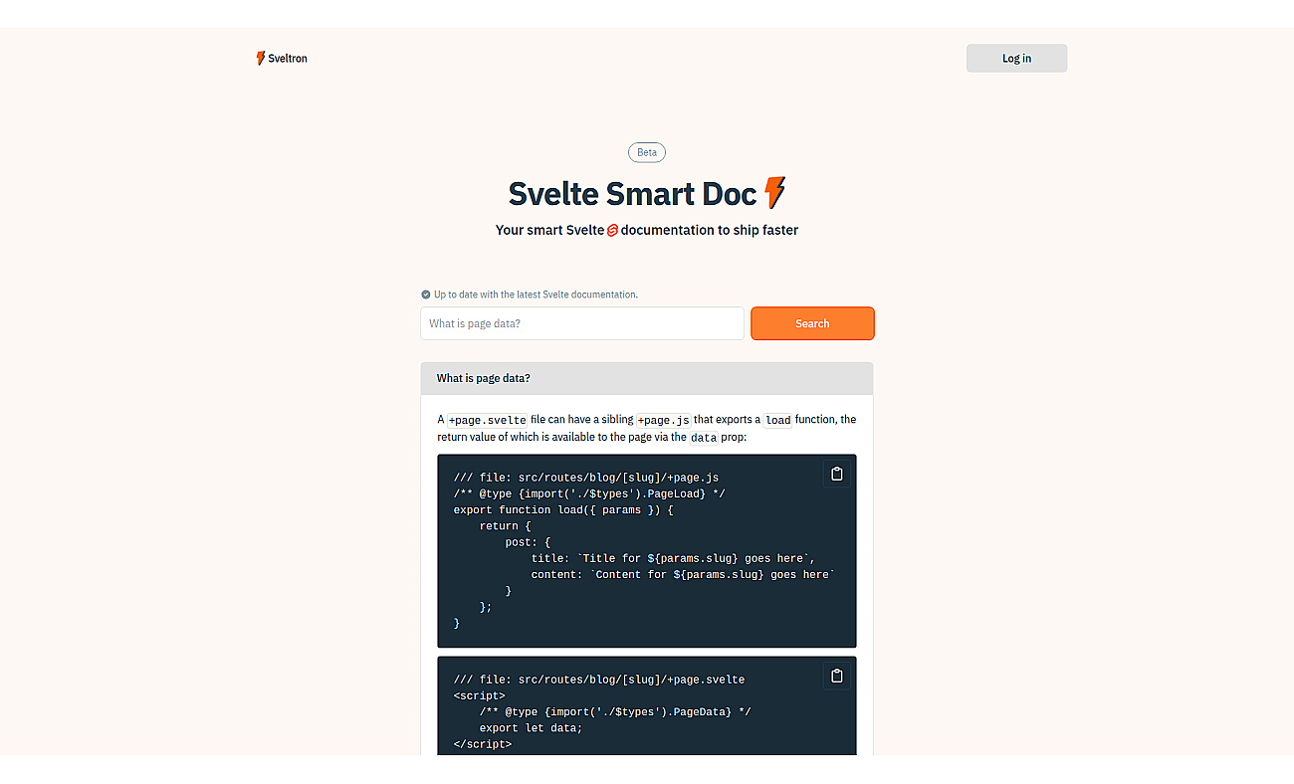
Task: Click the 'data' inline code in the answer
Action: 704,438
